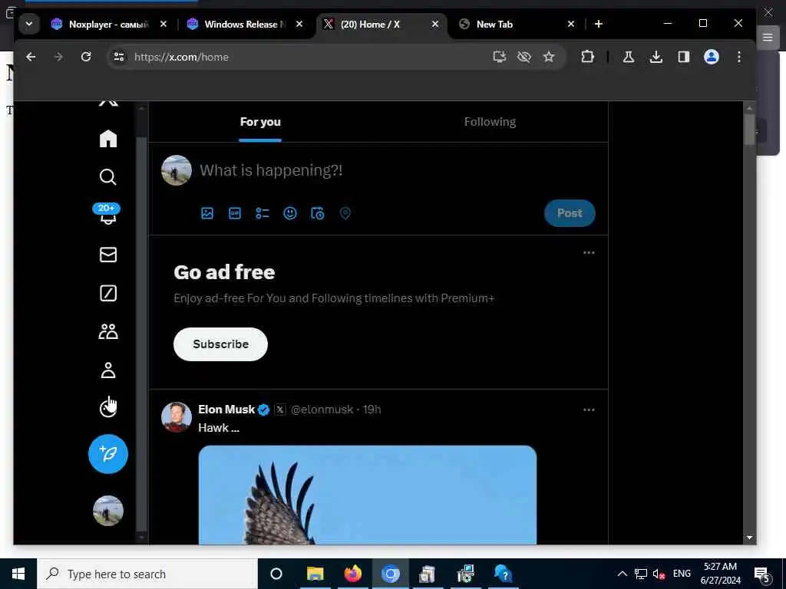Toggle the browser side panel
This screenshot has width=786, height=589.
pyautogui.click(x=684, y=57)
